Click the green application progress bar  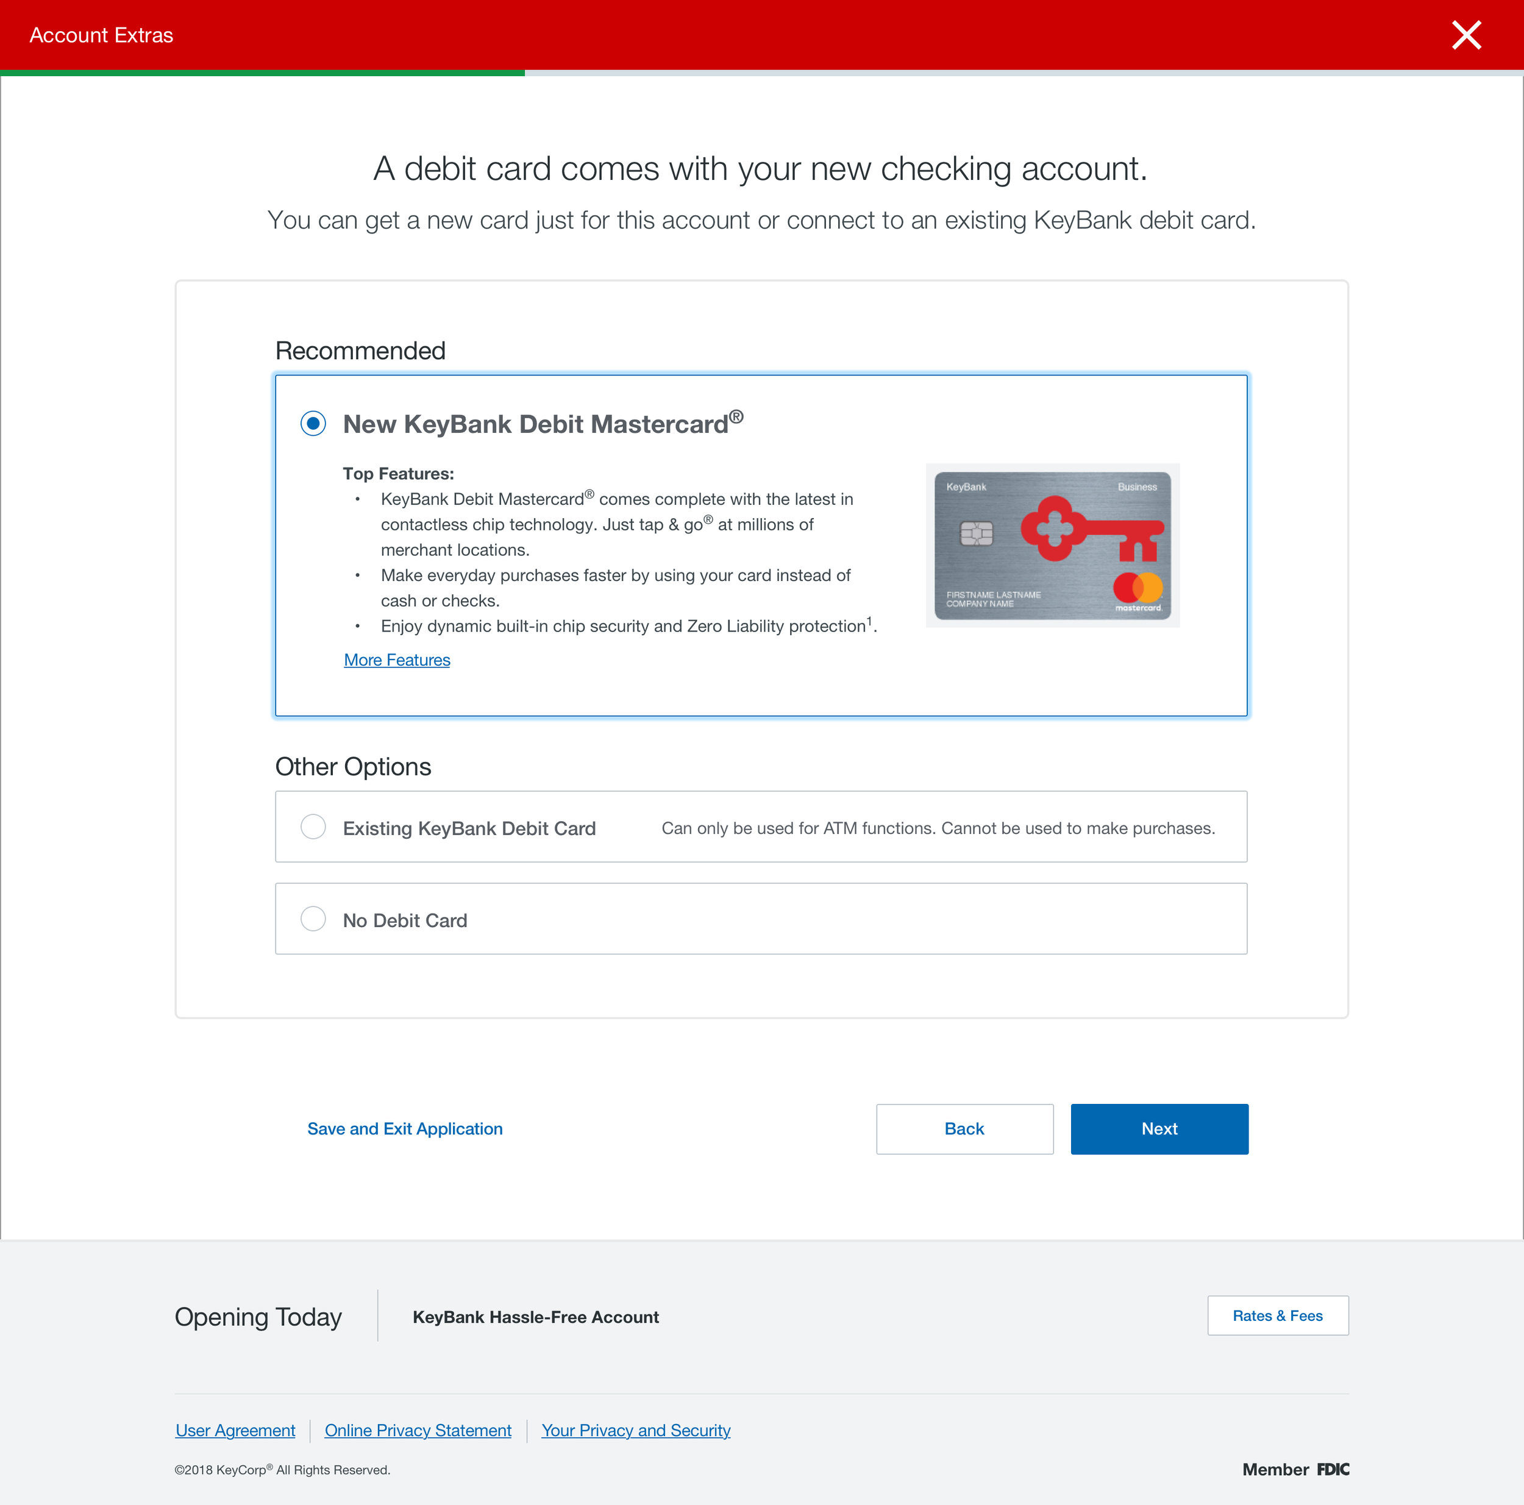(x=262, y=73)
